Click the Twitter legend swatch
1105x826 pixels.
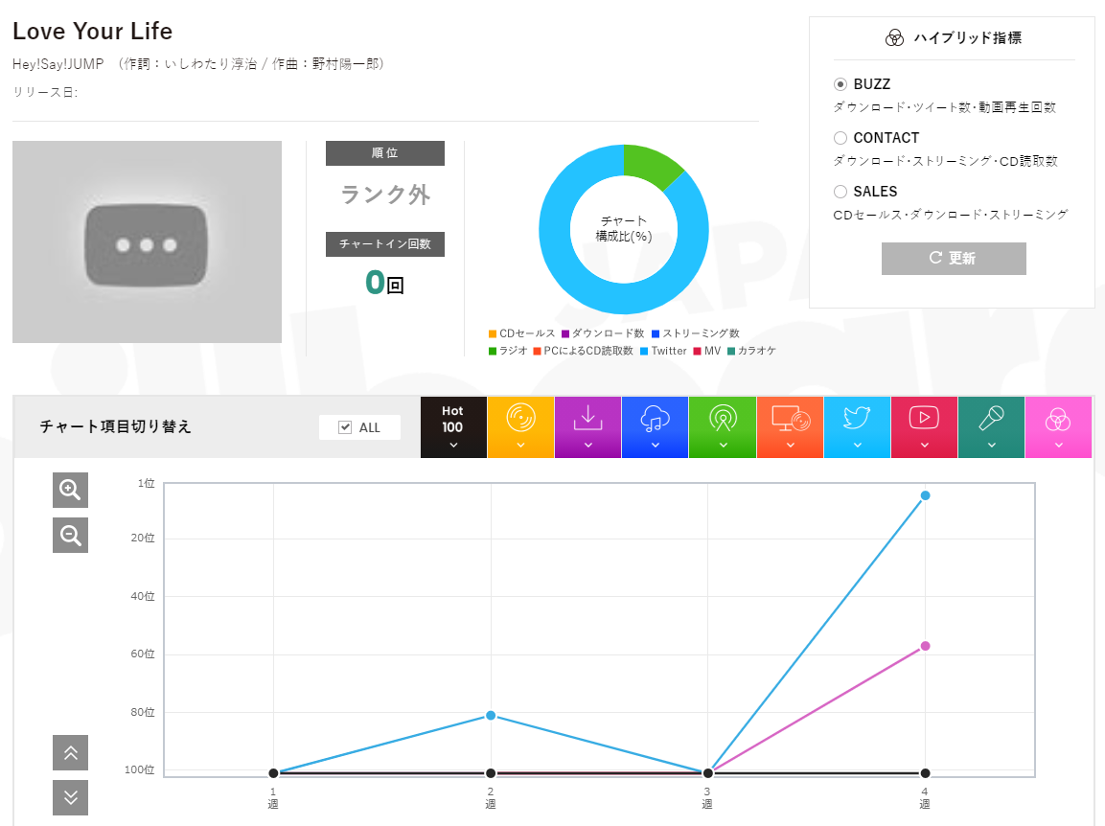pyautogui.click(x=644, y=351)
